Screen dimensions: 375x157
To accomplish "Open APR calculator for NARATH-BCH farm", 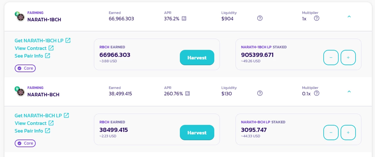I will coord(187,93).
